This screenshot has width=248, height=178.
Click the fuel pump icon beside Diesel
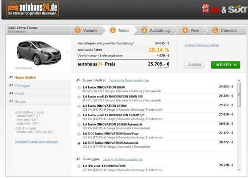click(x=11, y=93)
